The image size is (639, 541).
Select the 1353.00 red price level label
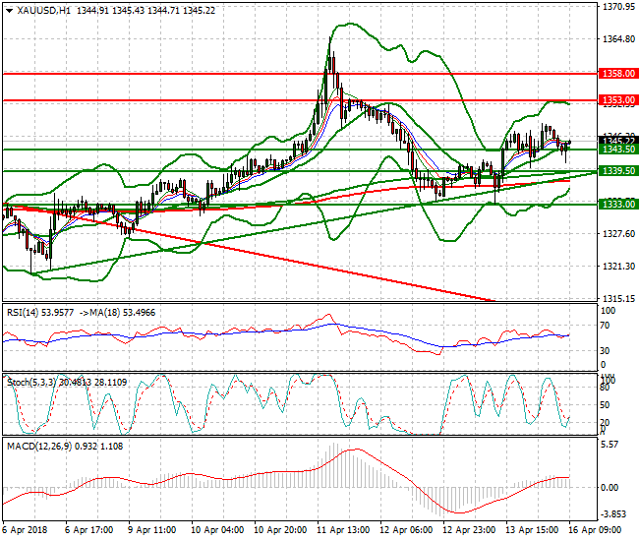coord(618,100)
